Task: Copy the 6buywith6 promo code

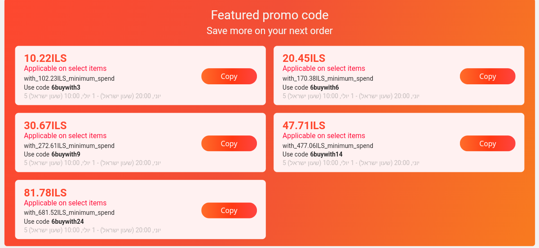Action: coord(487,76)
